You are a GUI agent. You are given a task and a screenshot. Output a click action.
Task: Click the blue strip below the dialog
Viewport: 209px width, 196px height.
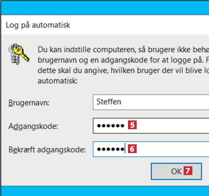pyautogui.click(x=105, y=191)
